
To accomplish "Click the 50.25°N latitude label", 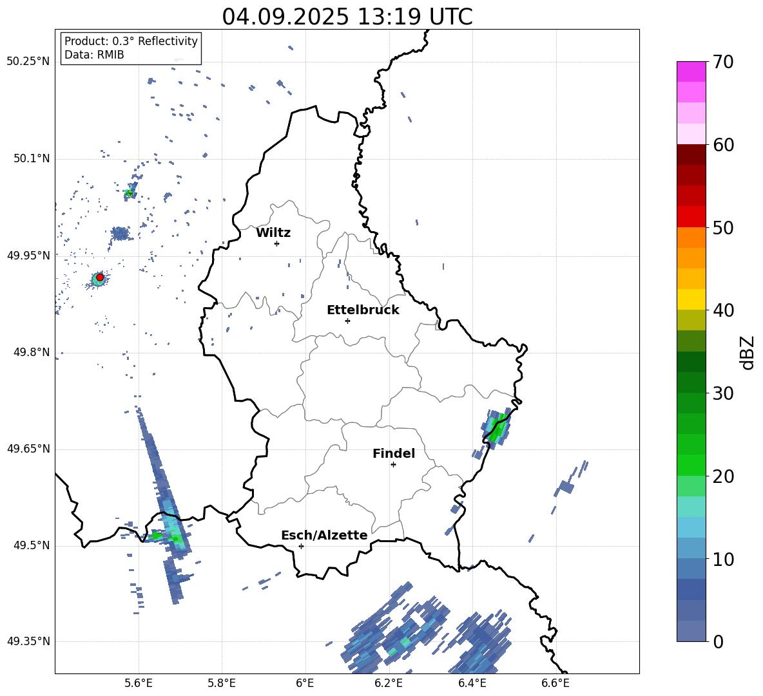I will [28, 62].
